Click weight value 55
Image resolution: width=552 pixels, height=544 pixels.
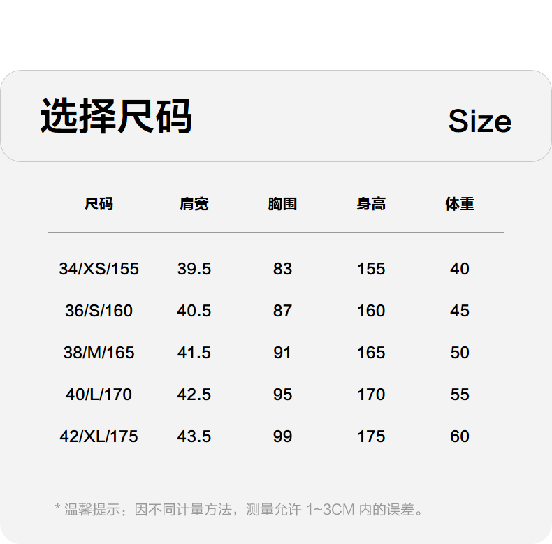tap(460, 395)
